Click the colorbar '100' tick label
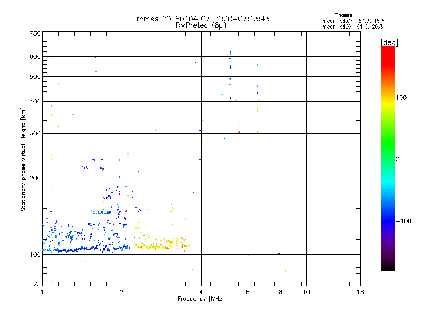Screen dimensions: 424x318 pyautogui.click(x=401, y=98)
